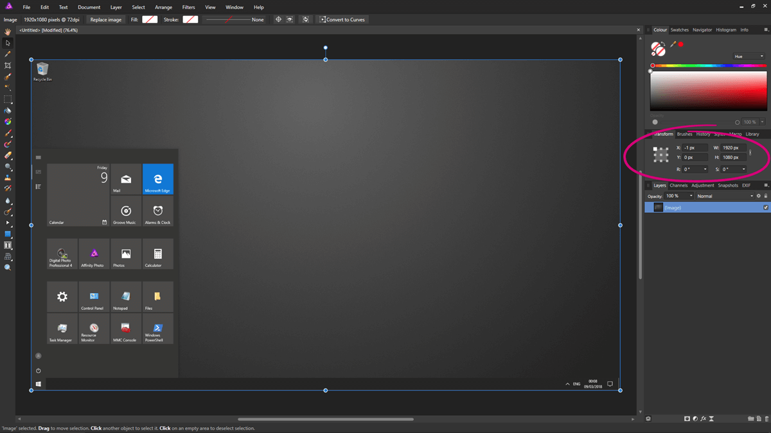Screen dimensions: 771x433
Task: Select the Fill color swatch in the toolbar
Action: pos(150,19)
